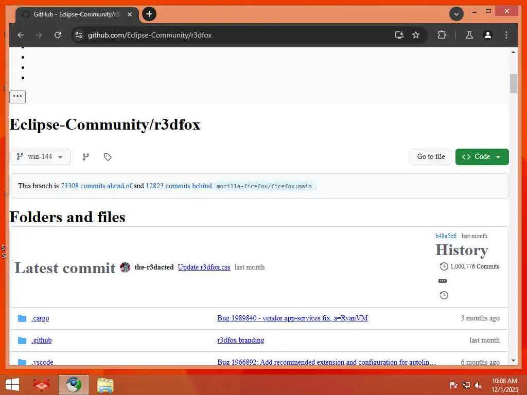Go back to the previous page
This screenshot has width=527, height=395.
pos(21,35)
